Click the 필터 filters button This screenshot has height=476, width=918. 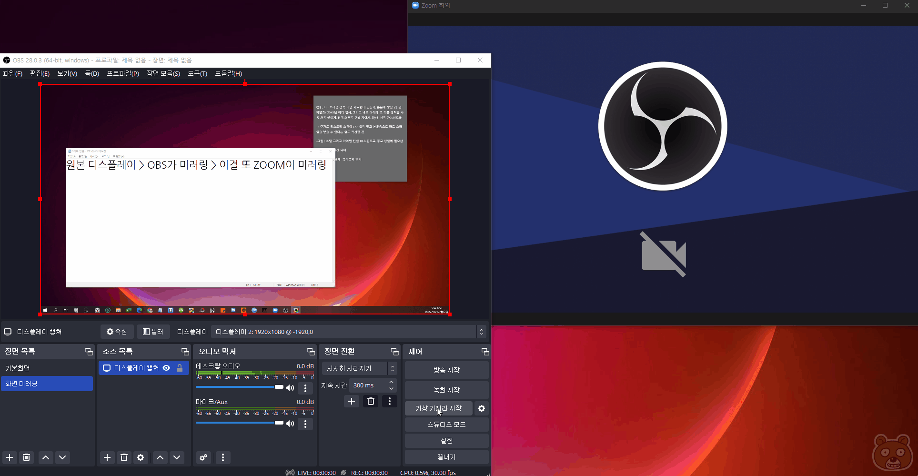153,332
